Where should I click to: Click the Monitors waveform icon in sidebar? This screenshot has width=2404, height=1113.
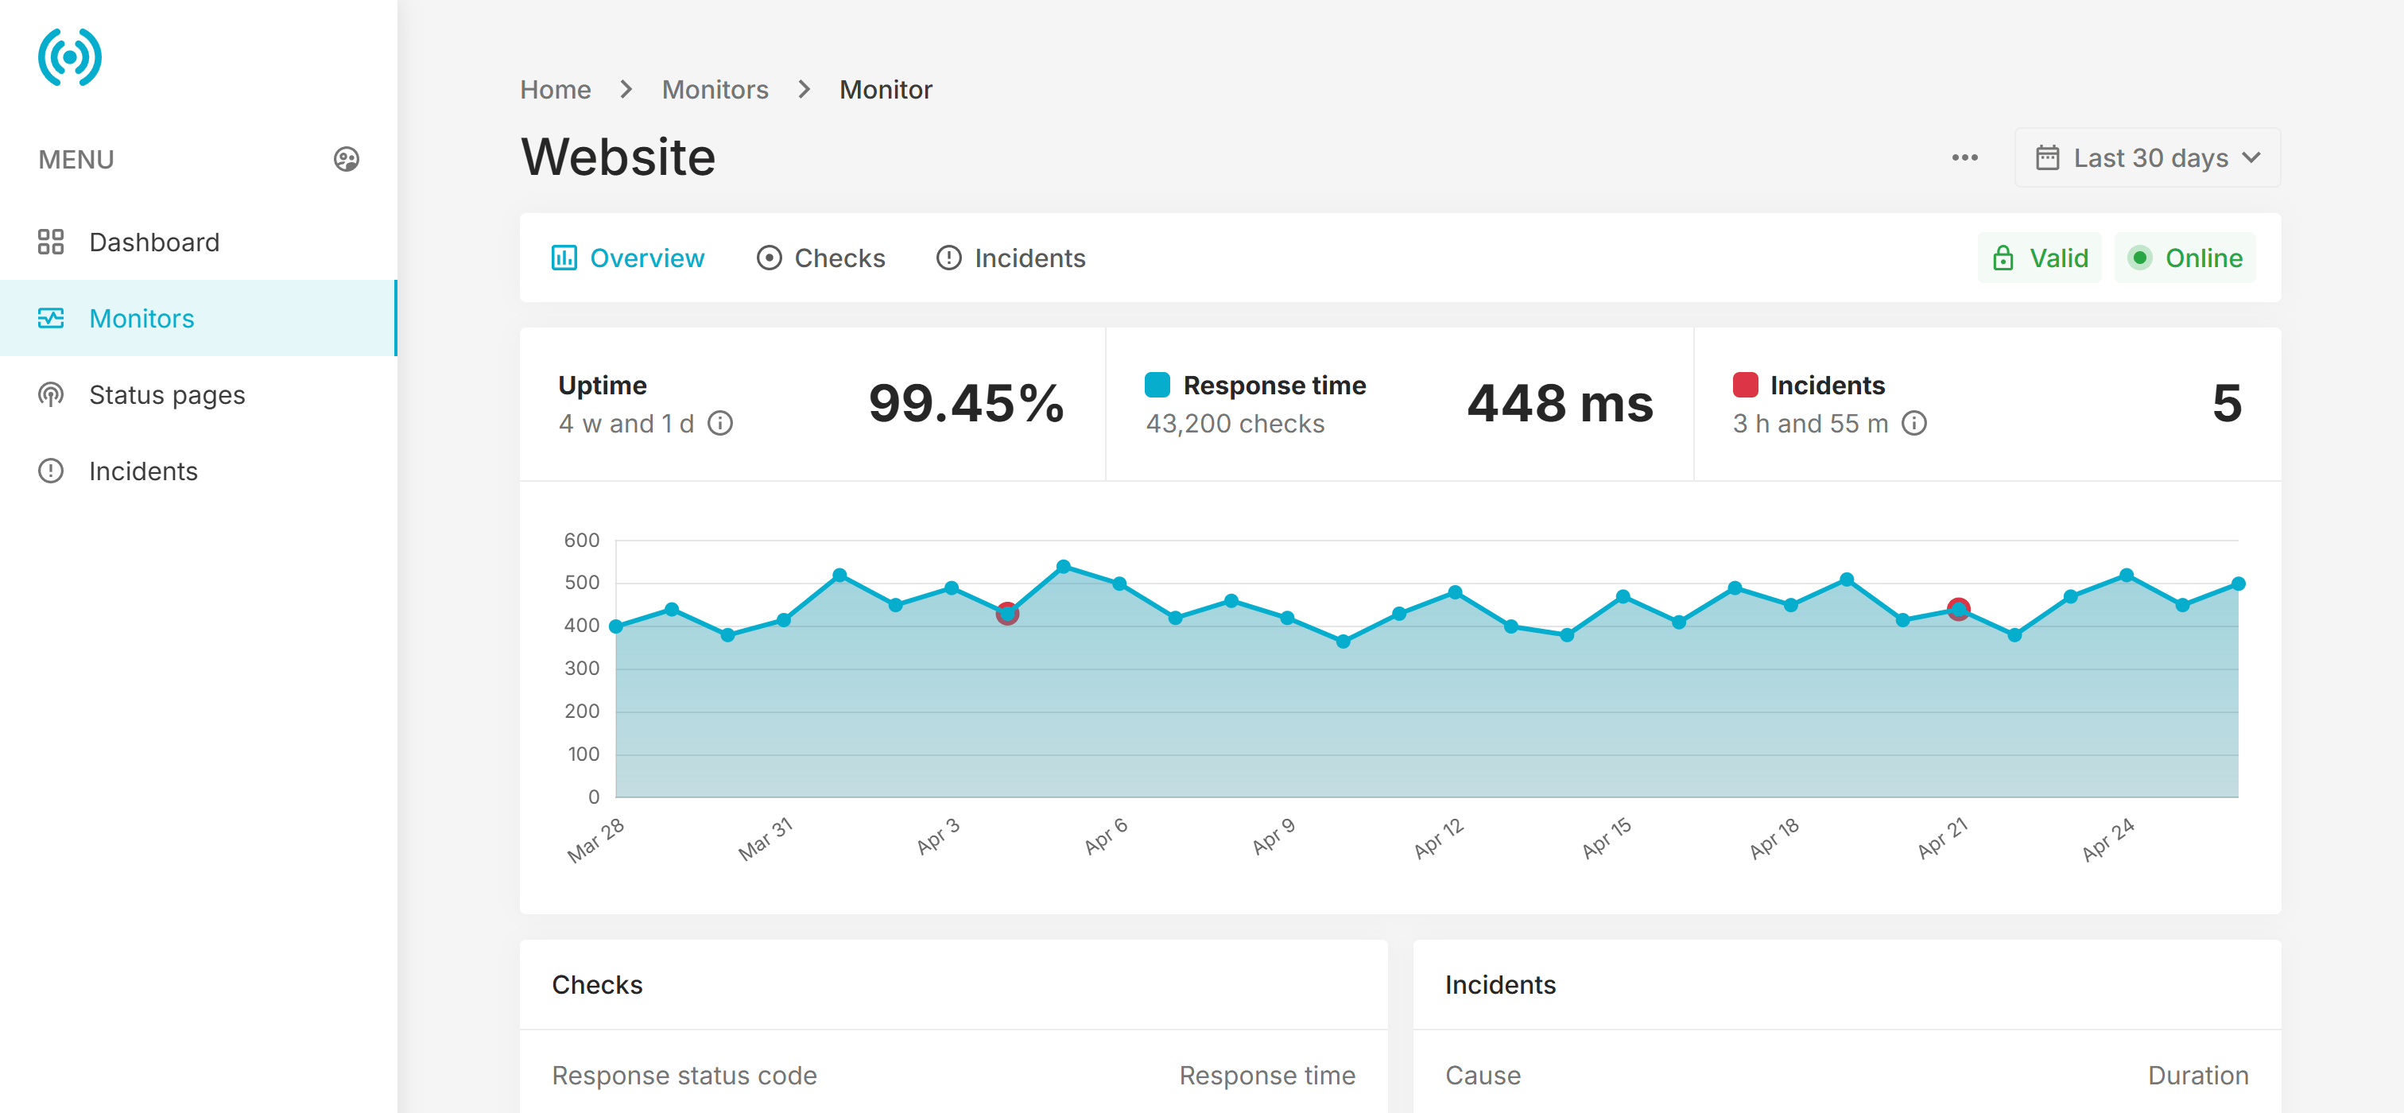(x=52, y=318)
